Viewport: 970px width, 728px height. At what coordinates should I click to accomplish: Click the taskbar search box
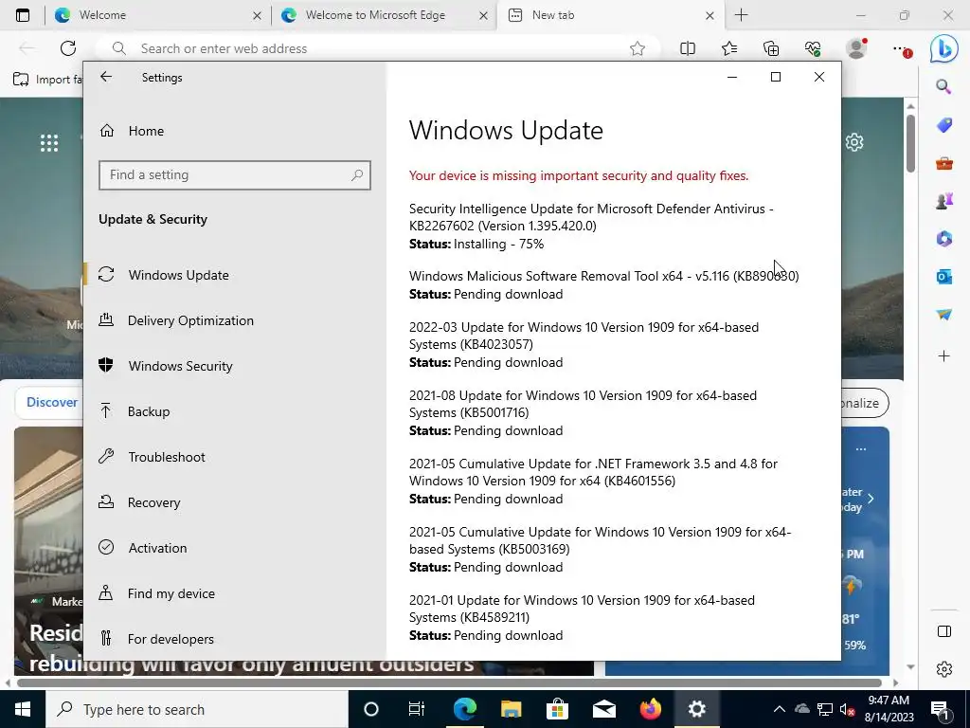(x=197, y=709)
